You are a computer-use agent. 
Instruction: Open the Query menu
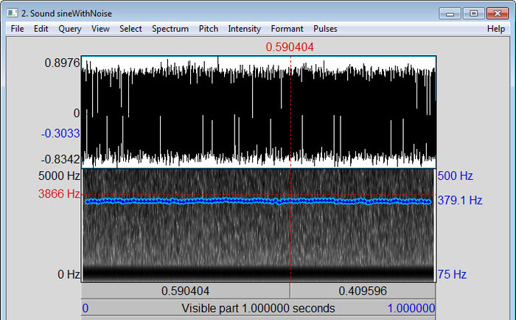70,29
